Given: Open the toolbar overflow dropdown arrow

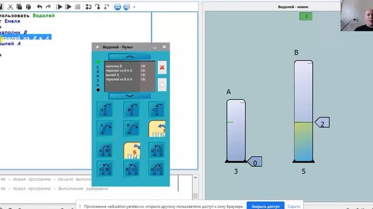Looking at the screenshot, I should coord(134,7).
